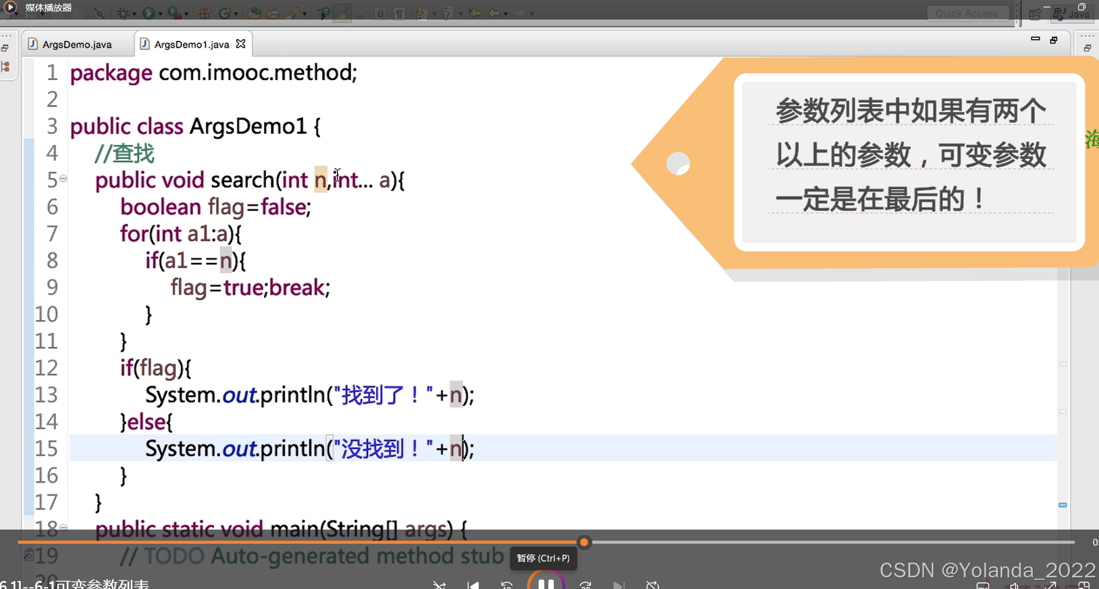Collapse the main method at line 18
Screen dimensions: 1099x589
63,527
